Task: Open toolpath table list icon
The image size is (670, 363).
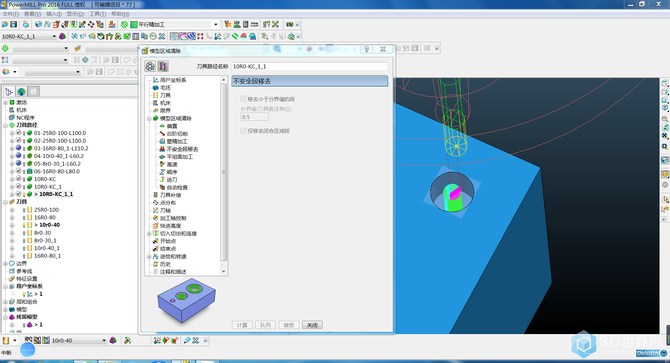Action: pyautogui.click(x=136, y=36)
